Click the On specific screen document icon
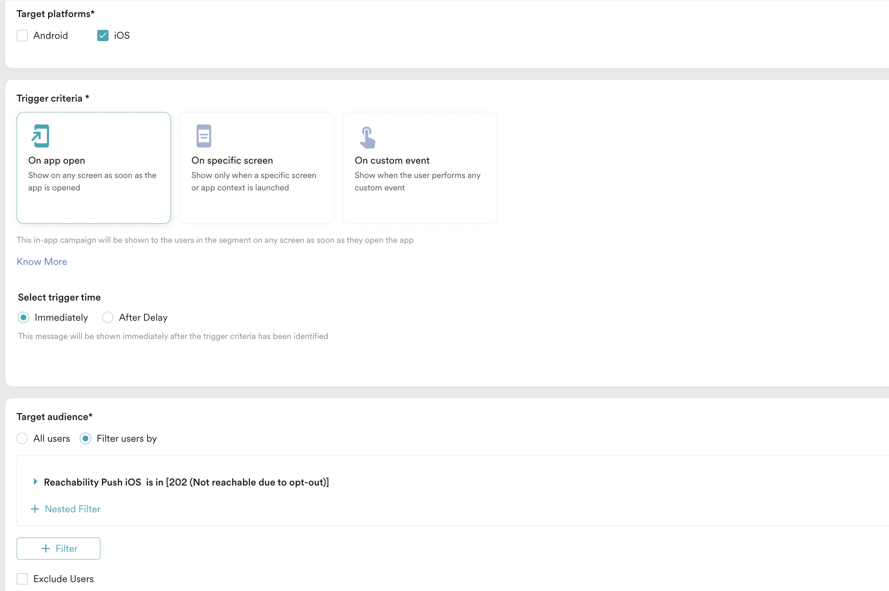Image resolution: width=889 pixels, height=591 pixels. (203, 136)
